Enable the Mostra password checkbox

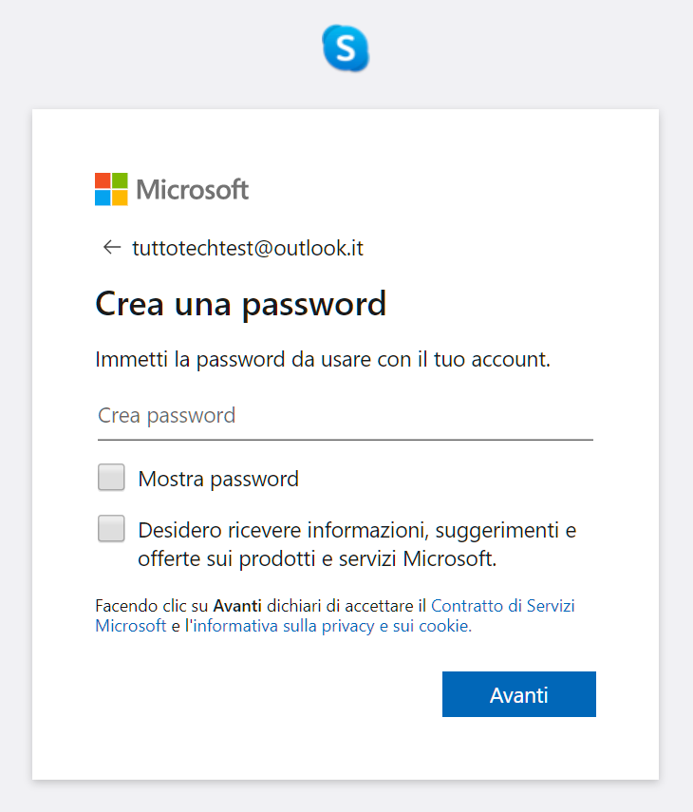pos(112,478)
